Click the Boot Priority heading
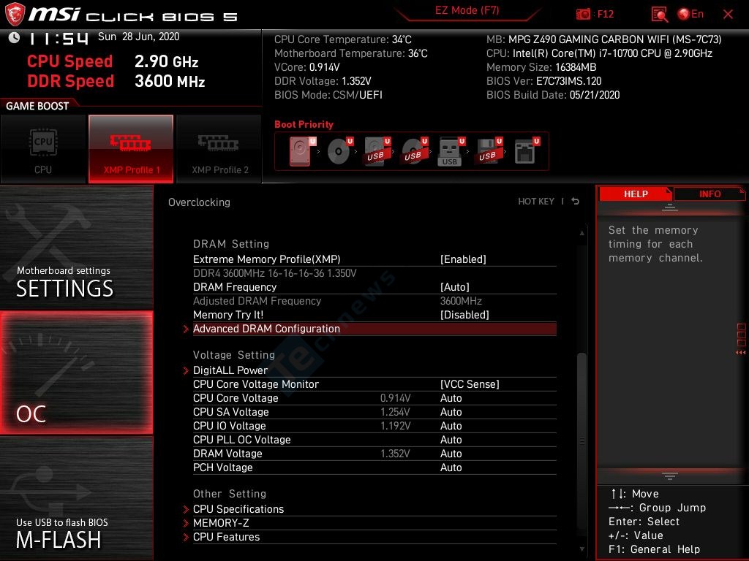Screen dimensions: 749x561 coord(304,124)
